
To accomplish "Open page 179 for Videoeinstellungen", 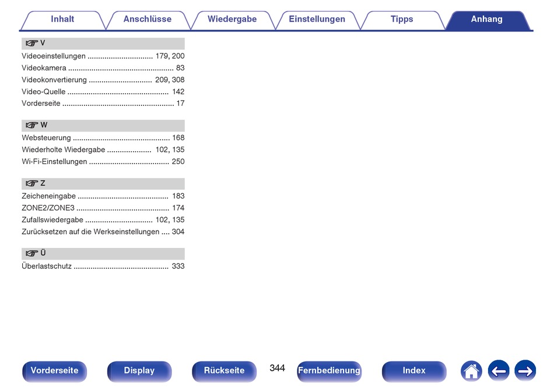I will (x=162, y=56).
